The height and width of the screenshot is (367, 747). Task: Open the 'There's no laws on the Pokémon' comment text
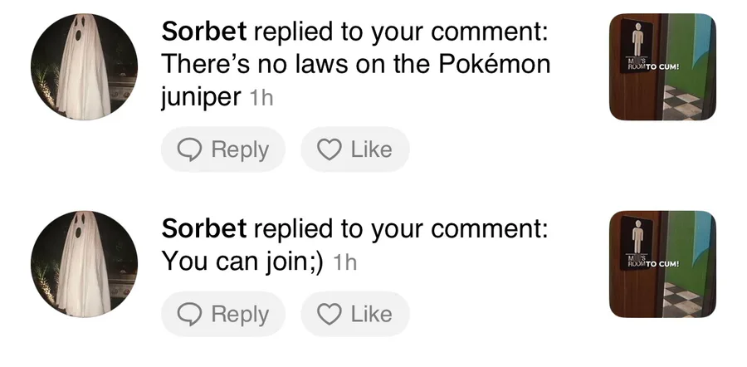pos(356,64)
